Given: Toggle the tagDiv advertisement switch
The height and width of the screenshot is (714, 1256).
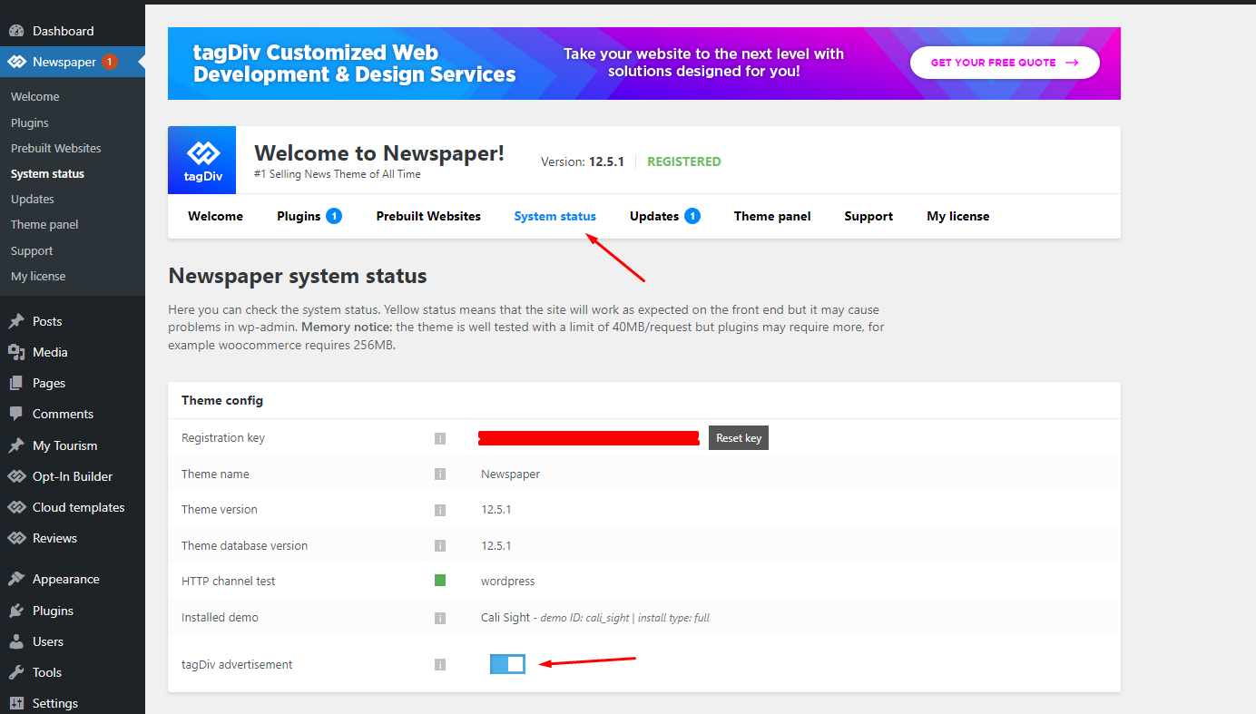Looking at the screenshot, I should 507,664.
